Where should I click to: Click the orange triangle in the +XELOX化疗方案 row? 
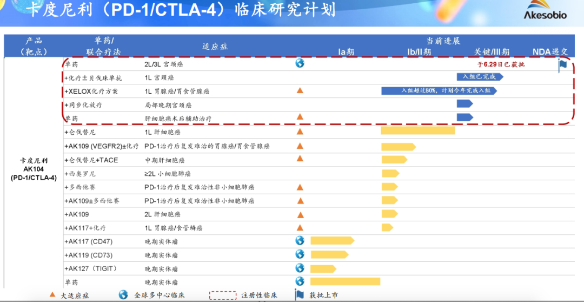point(300,90)
